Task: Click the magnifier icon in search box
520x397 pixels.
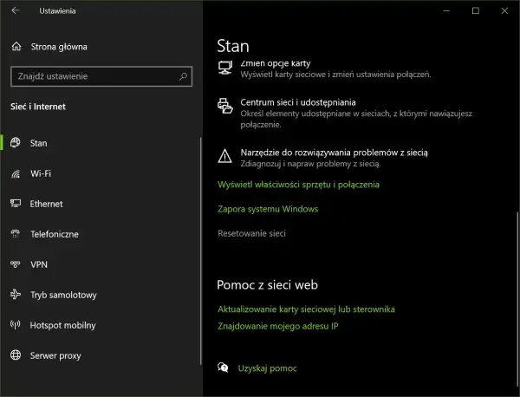Action: tap(183, 76)
